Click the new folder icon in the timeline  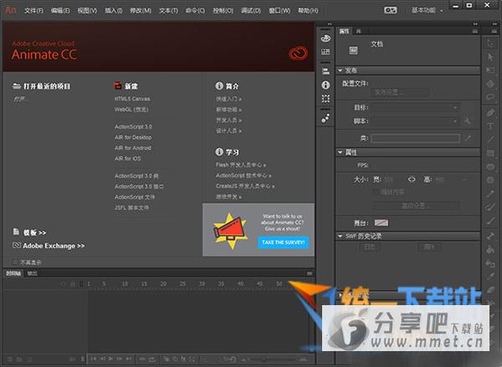pos(19,359)
